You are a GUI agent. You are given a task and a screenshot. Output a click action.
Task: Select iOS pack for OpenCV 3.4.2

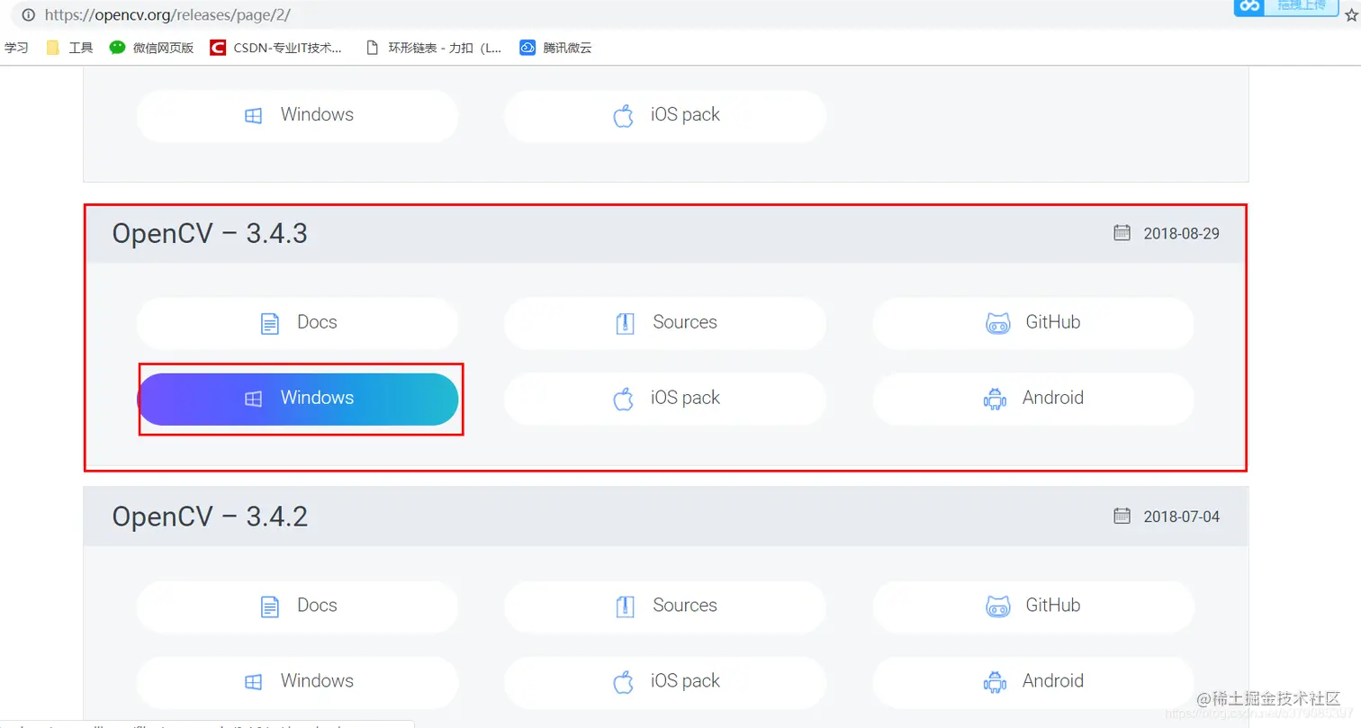tap(665, 681)
